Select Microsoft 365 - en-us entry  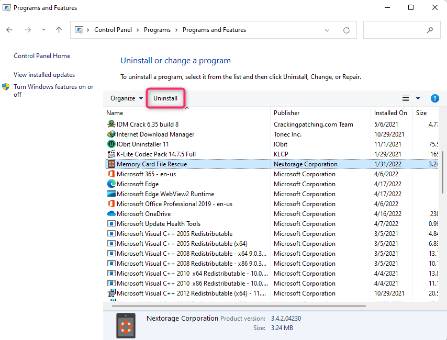[x=148, y=174]
